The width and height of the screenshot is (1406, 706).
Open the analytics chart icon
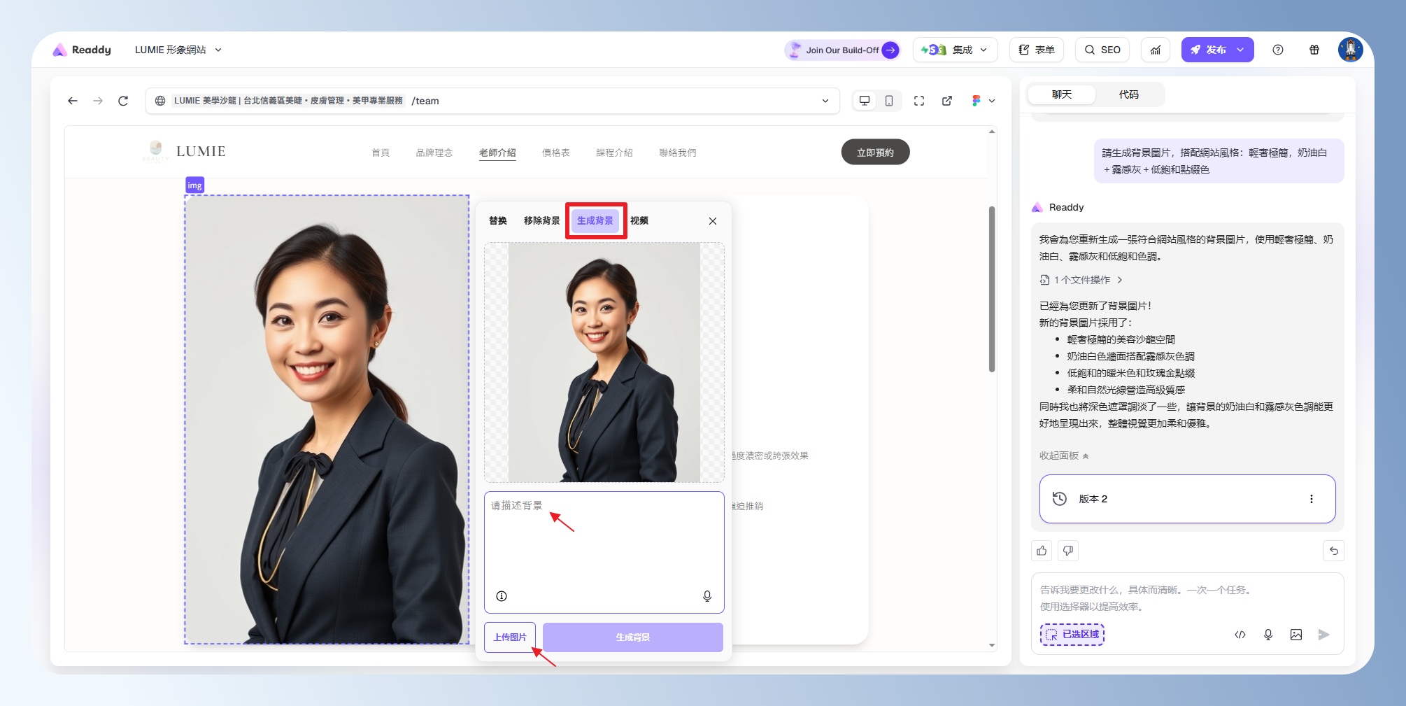1156,50
